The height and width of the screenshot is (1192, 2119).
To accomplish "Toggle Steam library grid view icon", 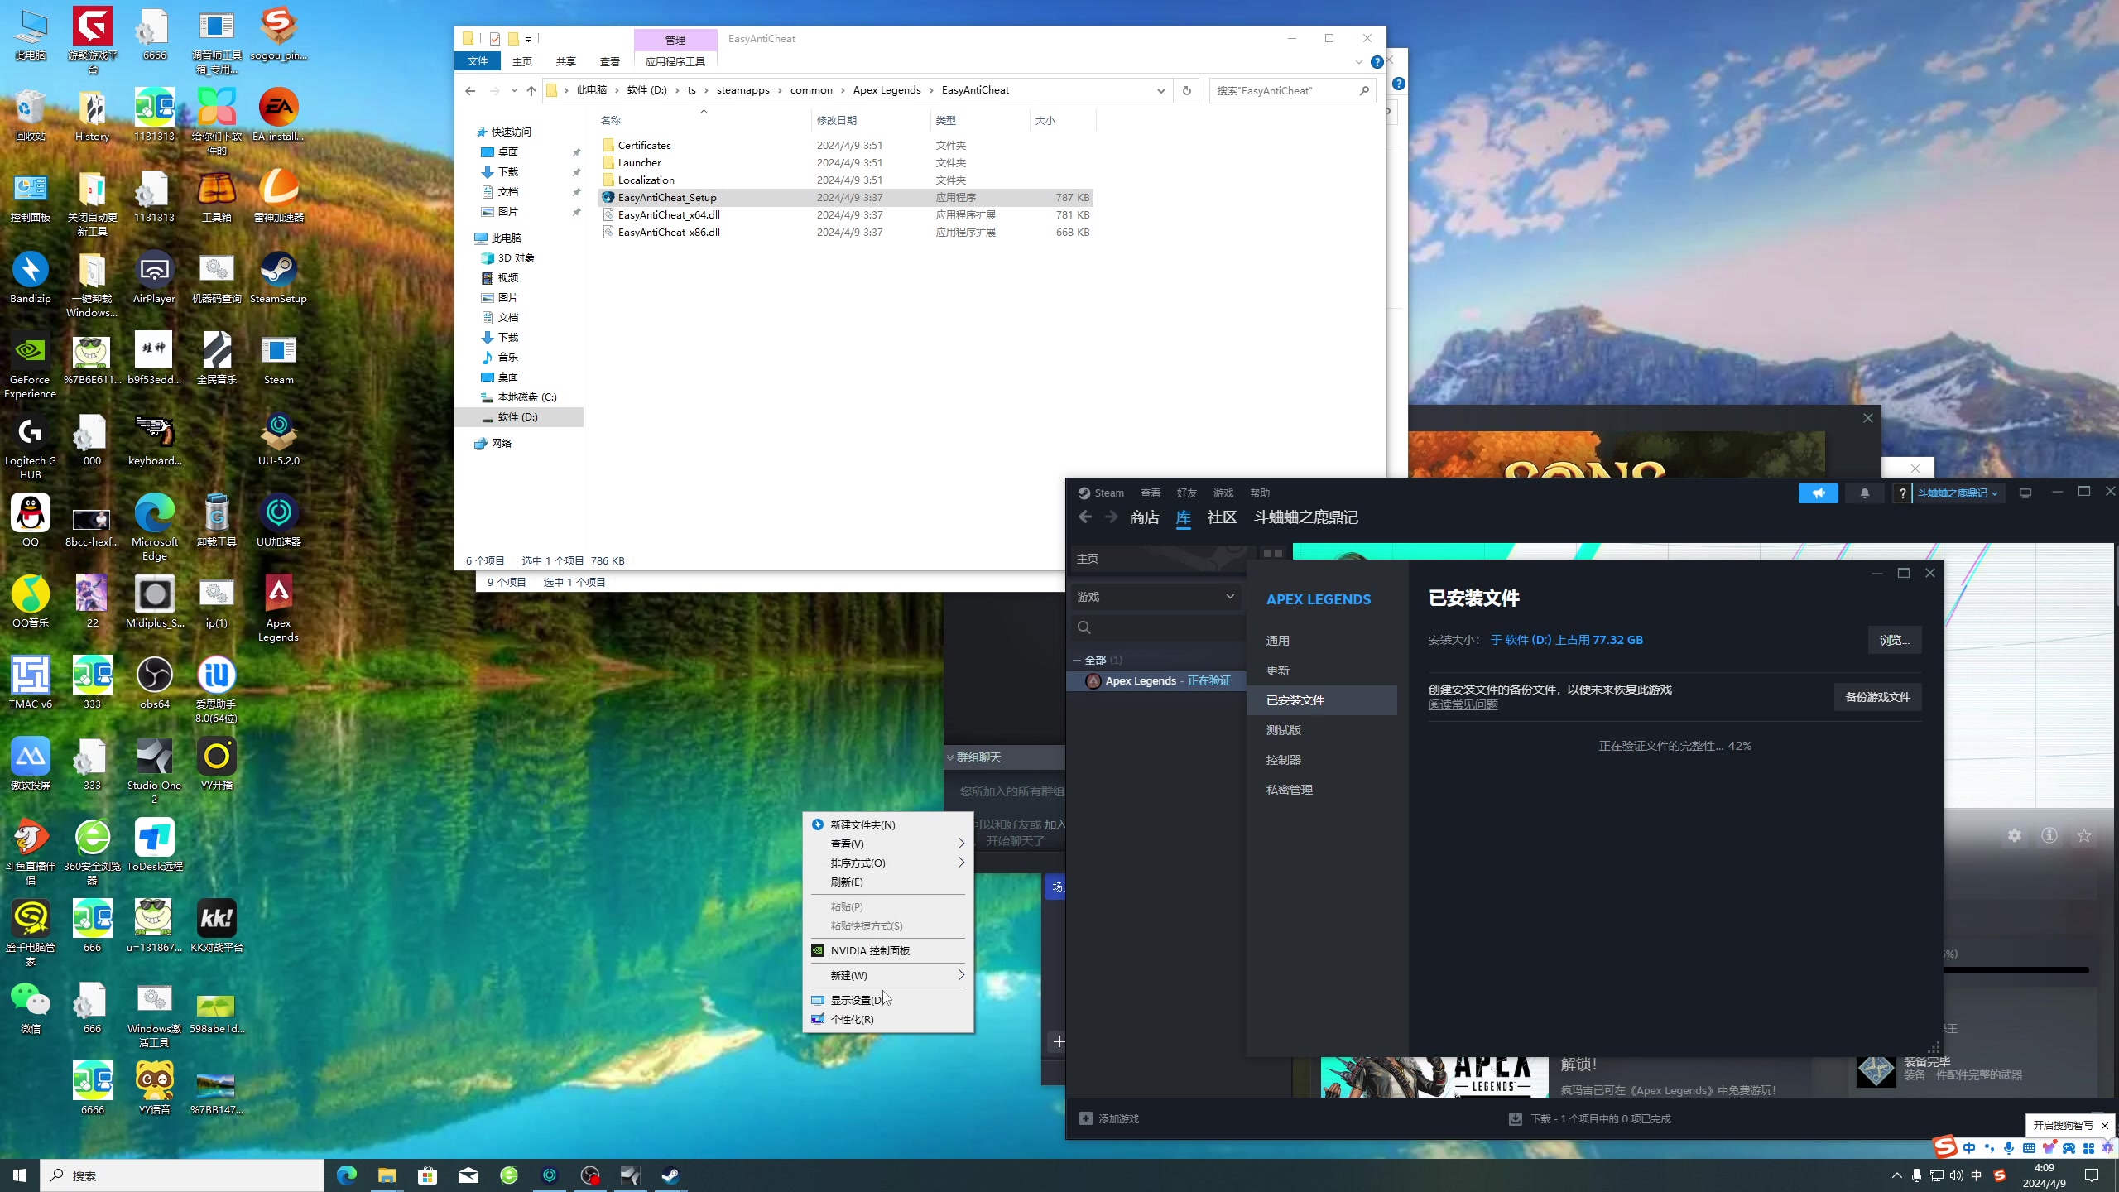I will 1272,554.
